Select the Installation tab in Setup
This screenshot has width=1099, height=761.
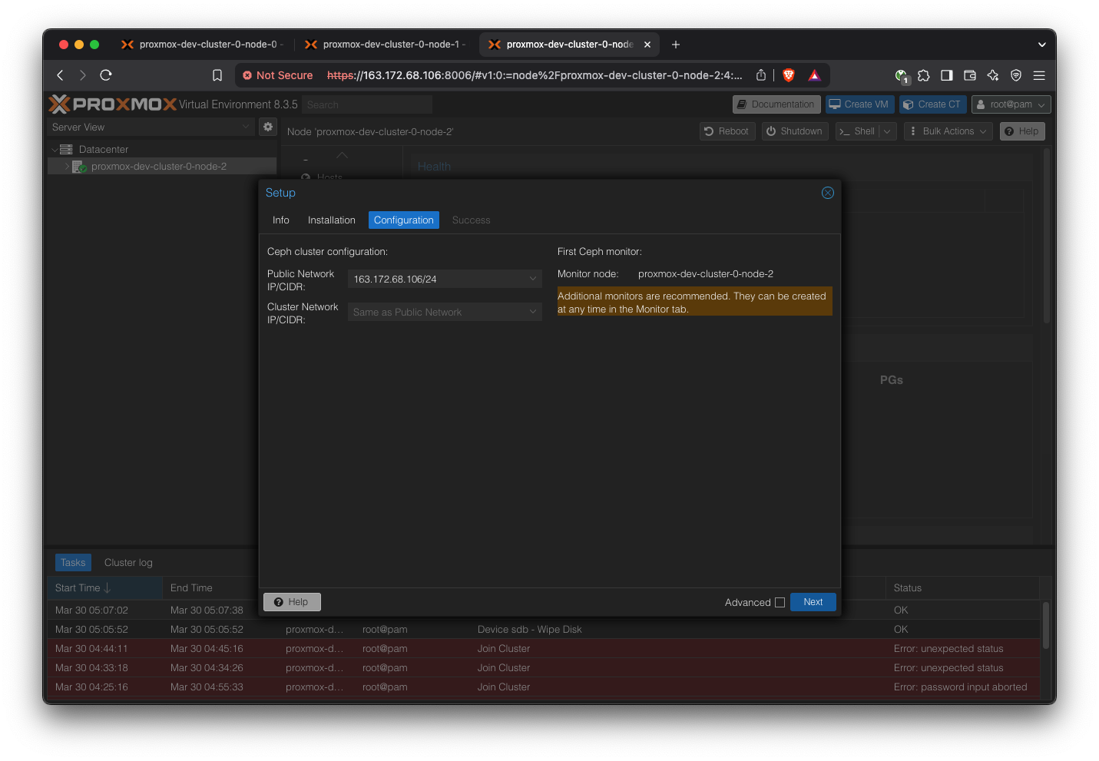331,220
